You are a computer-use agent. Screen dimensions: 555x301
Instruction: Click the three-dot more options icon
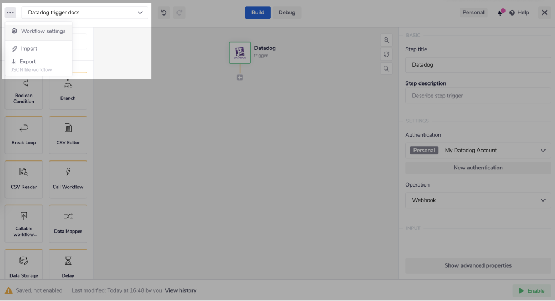click(11, 12)
